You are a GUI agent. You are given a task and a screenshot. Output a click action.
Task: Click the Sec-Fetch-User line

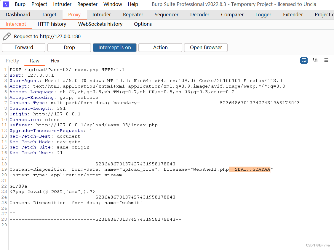[36, 153]
